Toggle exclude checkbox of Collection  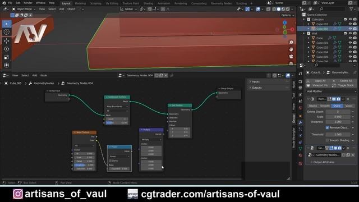346,19
